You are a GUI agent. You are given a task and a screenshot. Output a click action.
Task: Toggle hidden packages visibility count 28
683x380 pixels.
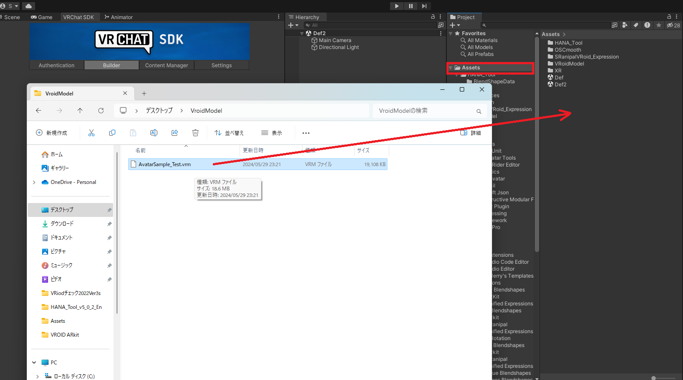pos(673,25)
